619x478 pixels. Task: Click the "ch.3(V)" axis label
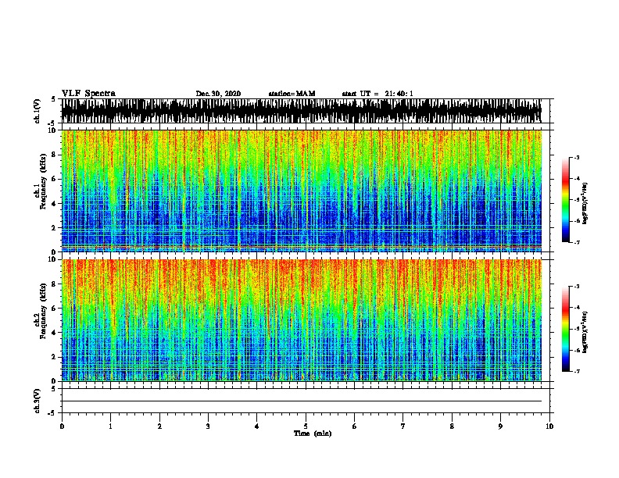click(x=37, y=401)
